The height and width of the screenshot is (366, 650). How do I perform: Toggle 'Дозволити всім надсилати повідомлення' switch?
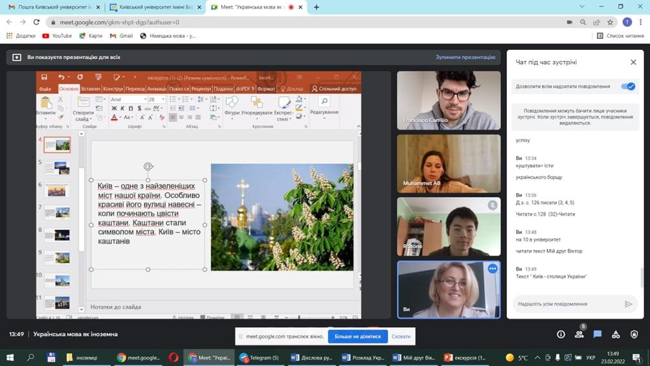click(x=627, y=86)
